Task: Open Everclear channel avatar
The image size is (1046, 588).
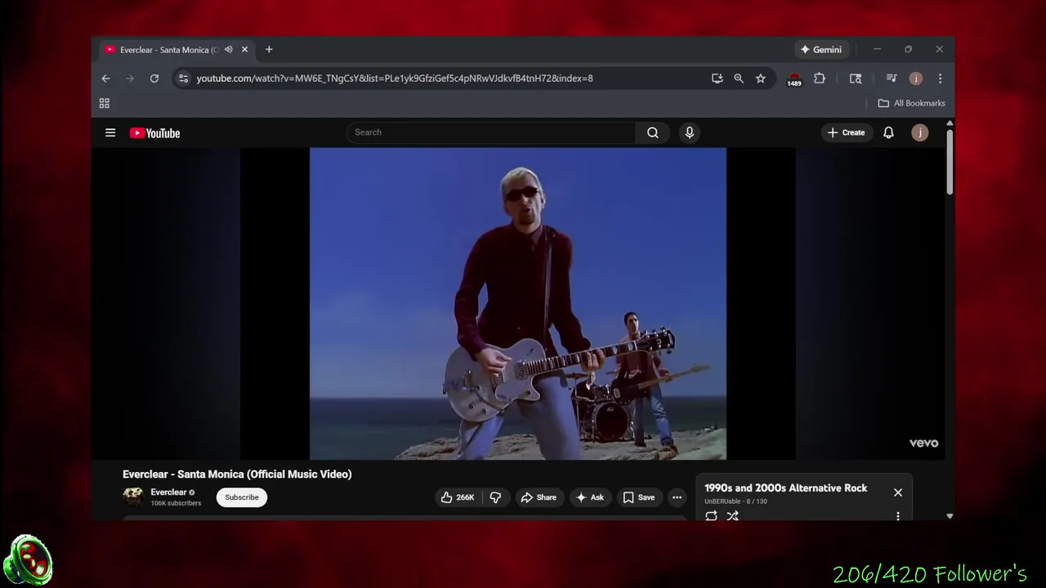Action: point(133,497)
